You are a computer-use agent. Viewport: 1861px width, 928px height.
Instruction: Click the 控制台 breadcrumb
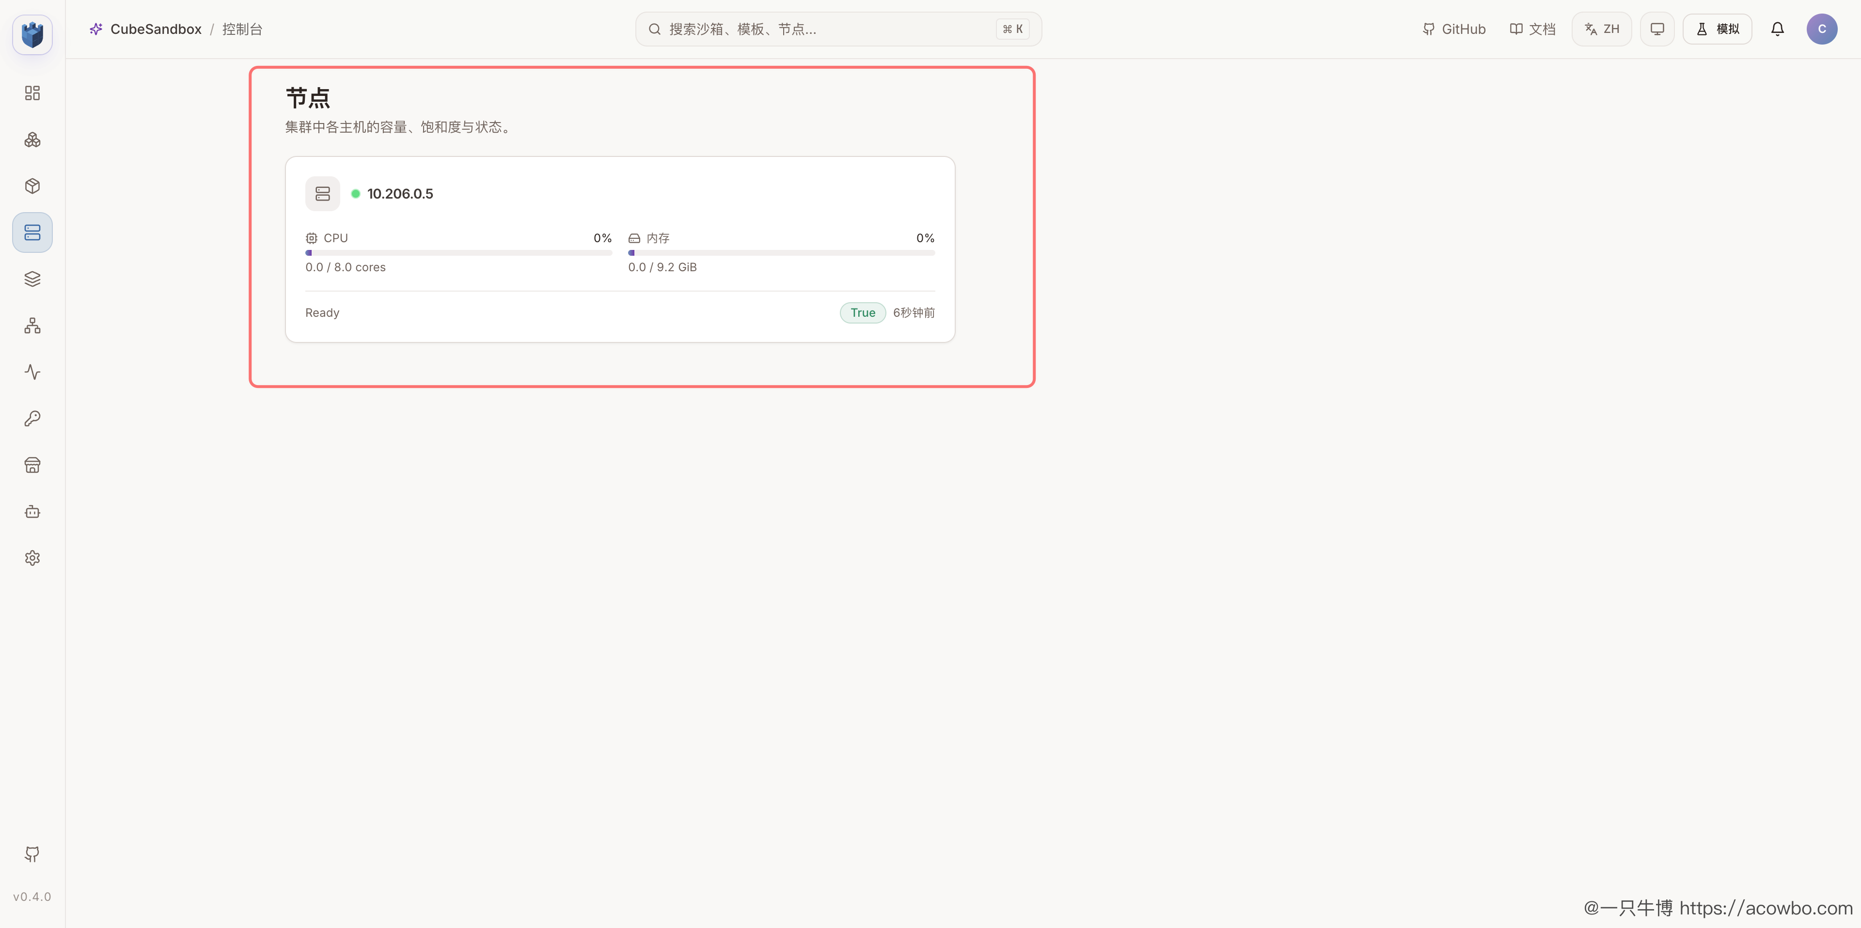[242, 29]
